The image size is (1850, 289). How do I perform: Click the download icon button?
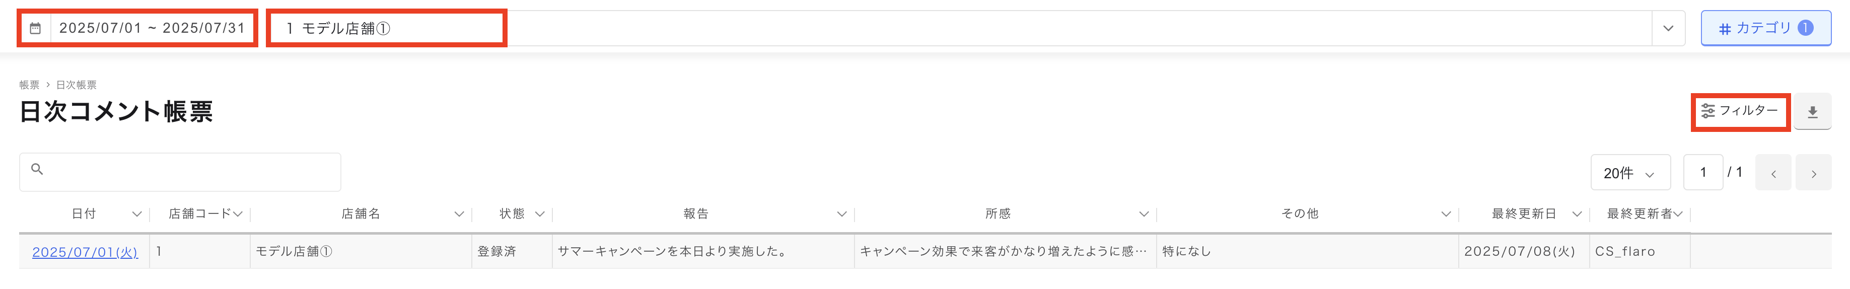(x=1812, y=112)
